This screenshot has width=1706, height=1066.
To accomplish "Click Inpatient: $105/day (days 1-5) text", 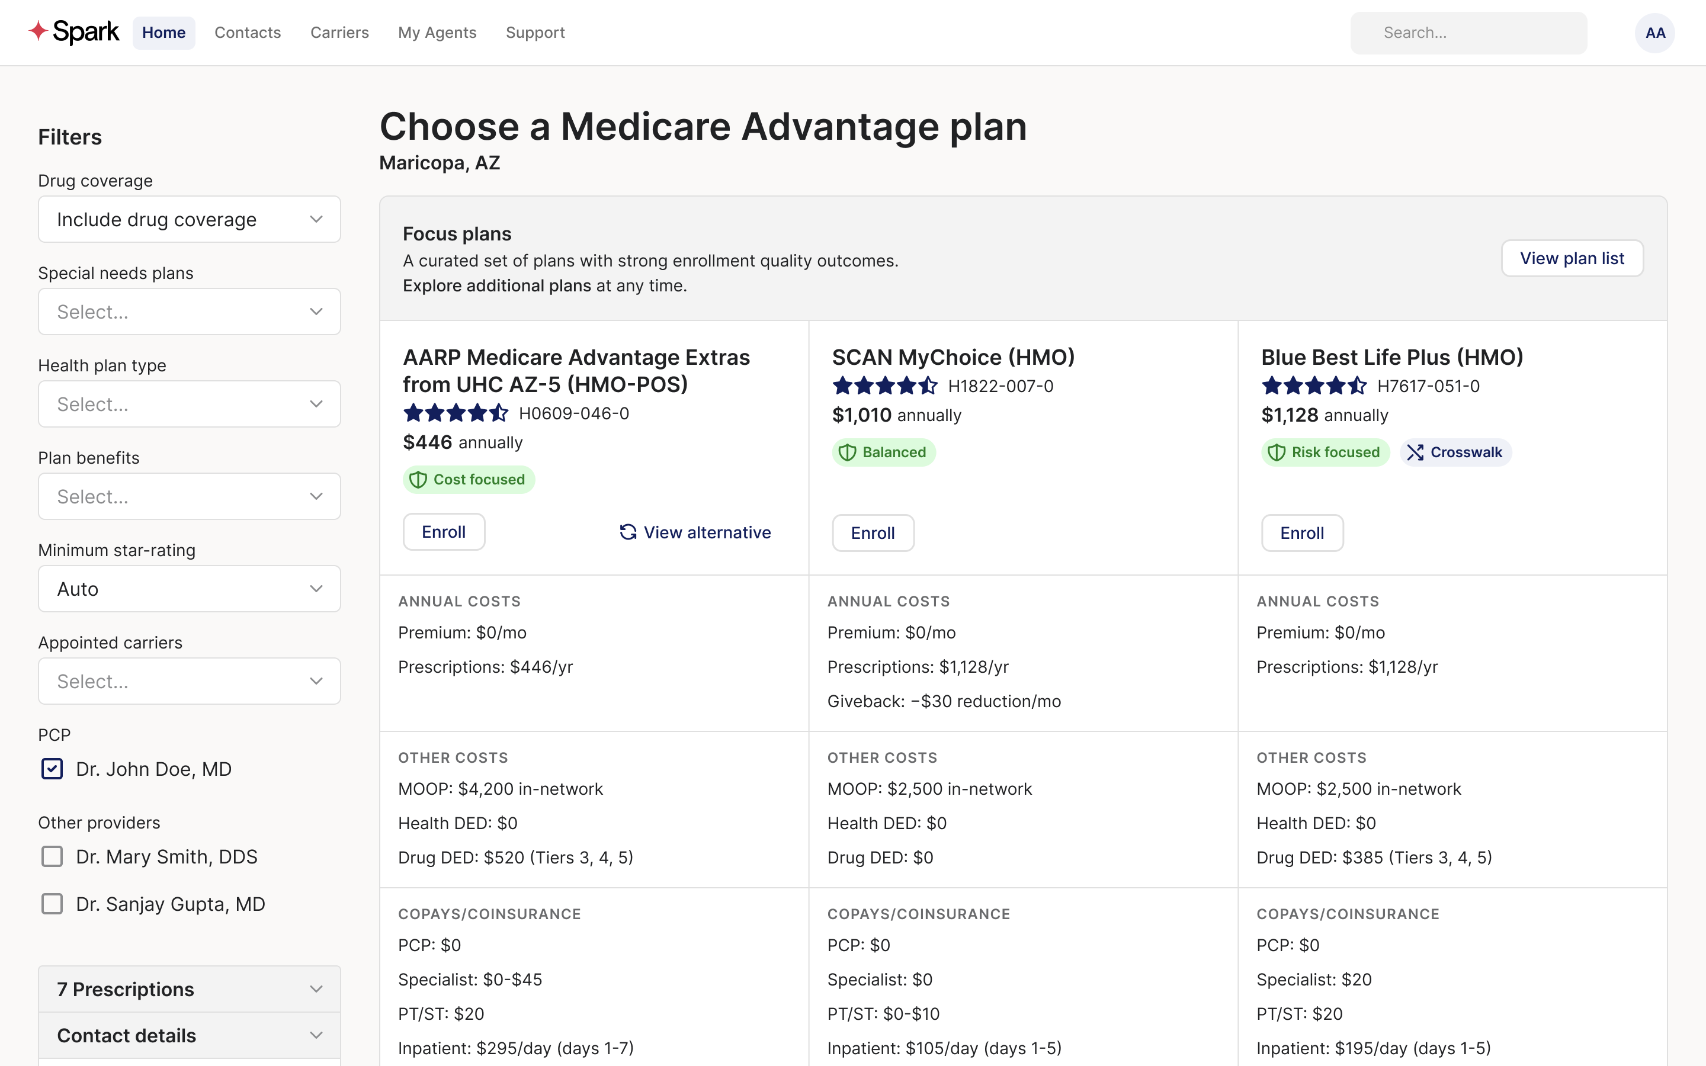I will (x=945, y=1048).
